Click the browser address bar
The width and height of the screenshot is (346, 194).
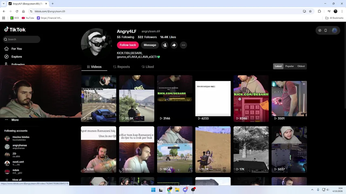pyautogui.click(x=165, y=11)
